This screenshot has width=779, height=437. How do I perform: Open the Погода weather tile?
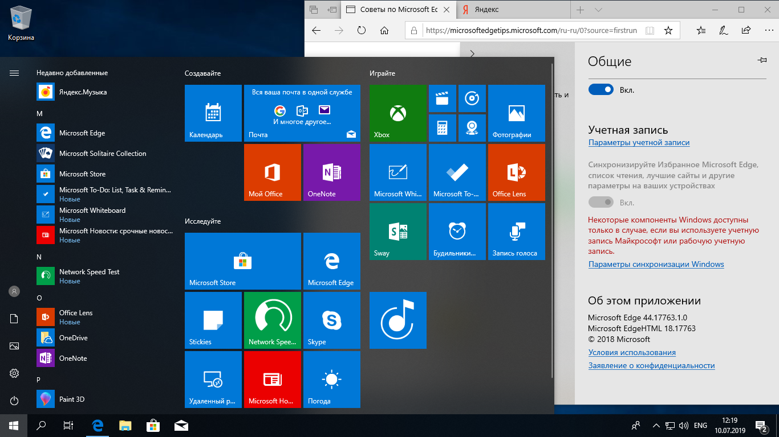332,380
